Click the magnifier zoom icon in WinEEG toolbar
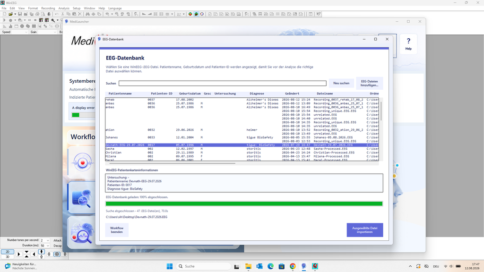The height and width of the screenshot is (272, 484). click(x=53, y=20)
